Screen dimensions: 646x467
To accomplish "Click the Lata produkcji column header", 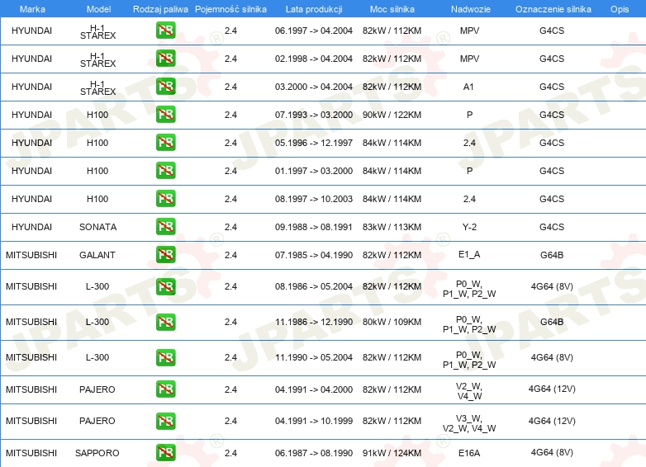I will tap(314, 9).
